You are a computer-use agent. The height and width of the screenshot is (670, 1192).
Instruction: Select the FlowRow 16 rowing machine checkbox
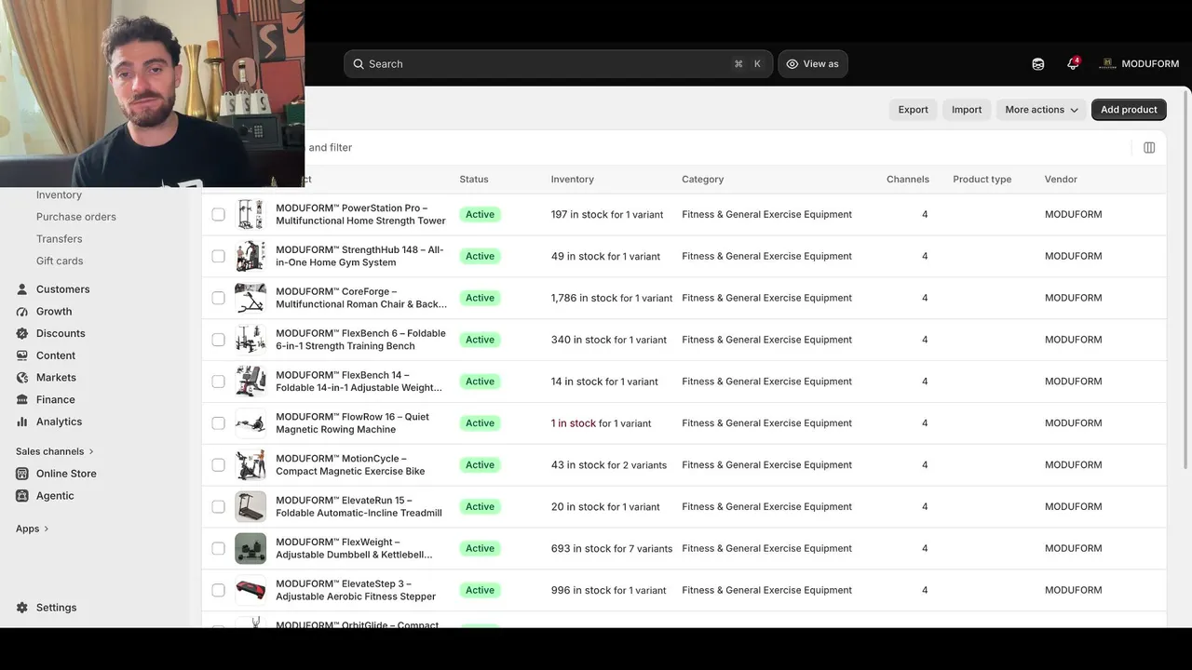(218, 423)
